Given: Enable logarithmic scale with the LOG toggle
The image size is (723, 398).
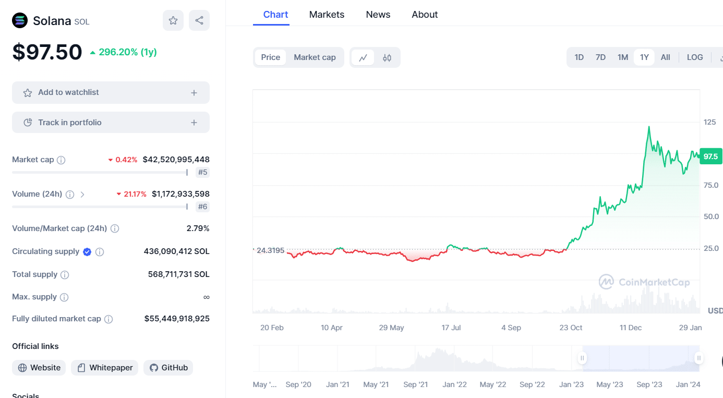Looking at the screenshot, I should pos(694,57).
